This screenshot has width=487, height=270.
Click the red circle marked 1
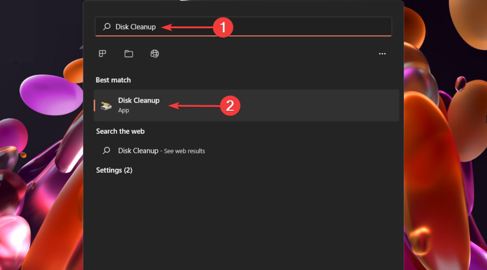click(223, 27)
